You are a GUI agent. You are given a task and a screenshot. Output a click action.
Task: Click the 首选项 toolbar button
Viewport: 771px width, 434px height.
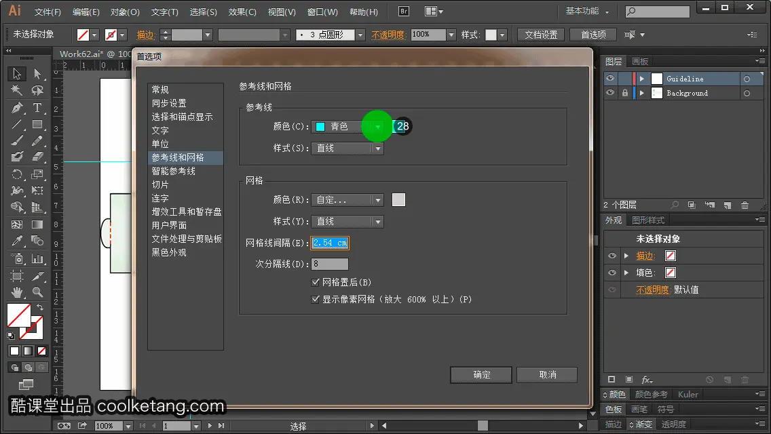(x=593, y=35)
